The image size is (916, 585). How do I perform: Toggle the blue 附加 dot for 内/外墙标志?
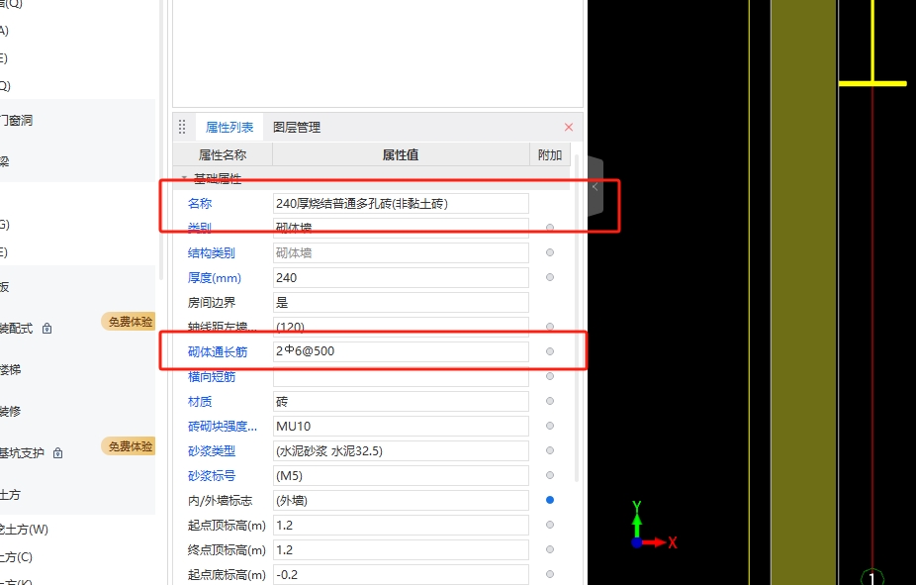550,500
